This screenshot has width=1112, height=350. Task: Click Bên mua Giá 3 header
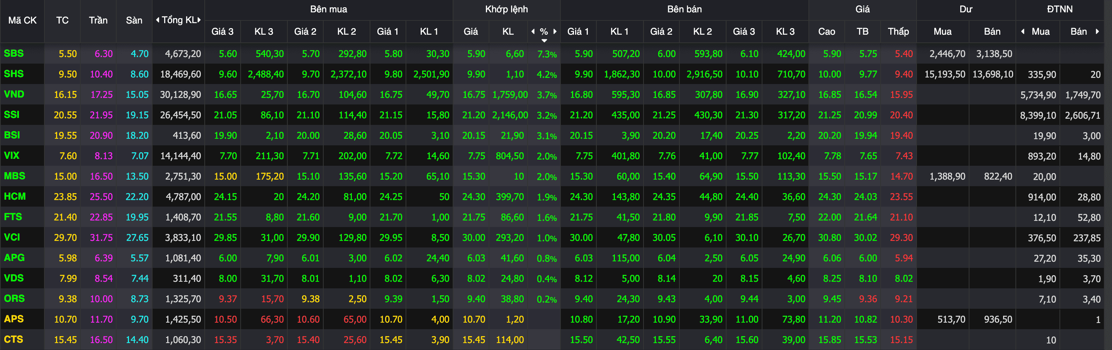pos(222,32)
